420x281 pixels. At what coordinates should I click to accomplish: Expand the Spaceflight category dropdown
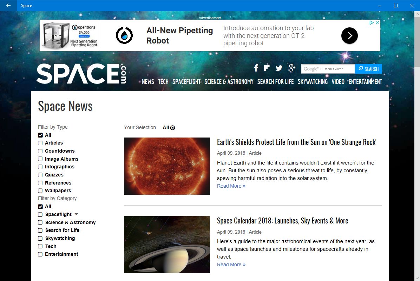pos(77,214)
